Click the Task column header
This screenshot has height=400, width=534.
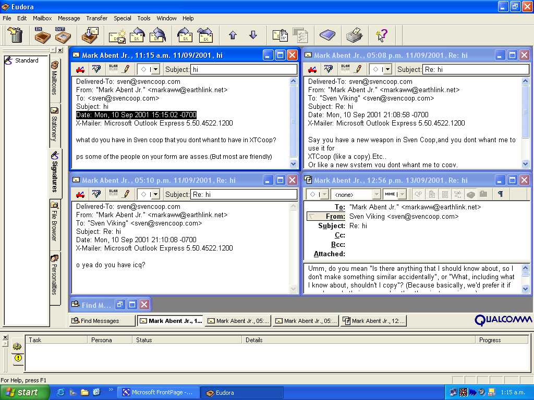click(56, 340)
